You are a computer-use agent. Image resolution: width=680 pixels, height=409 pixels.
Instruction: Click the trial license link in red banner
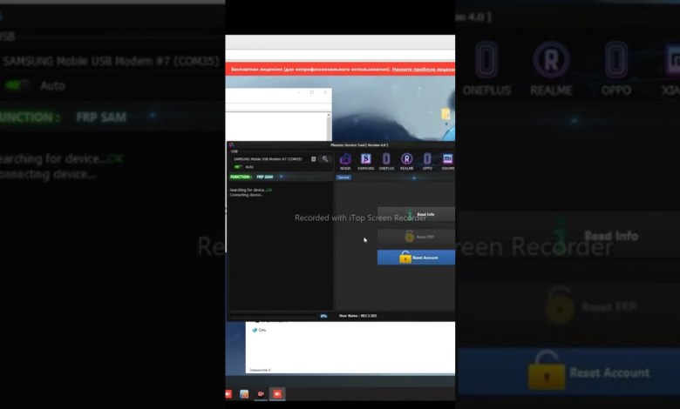tap(424, 70)
